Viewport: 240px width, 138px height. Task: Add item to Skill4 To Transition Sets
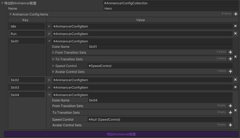230,112
